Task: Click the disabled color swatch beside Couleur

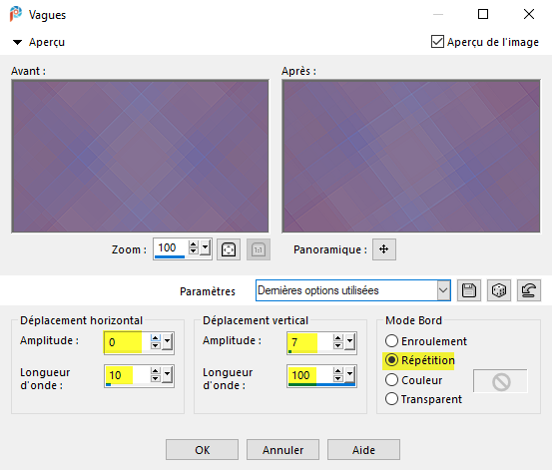Action: 500,381
